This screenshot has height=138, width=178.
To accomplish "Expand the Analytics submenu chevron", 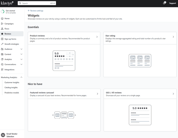I will tap(21, 59).
